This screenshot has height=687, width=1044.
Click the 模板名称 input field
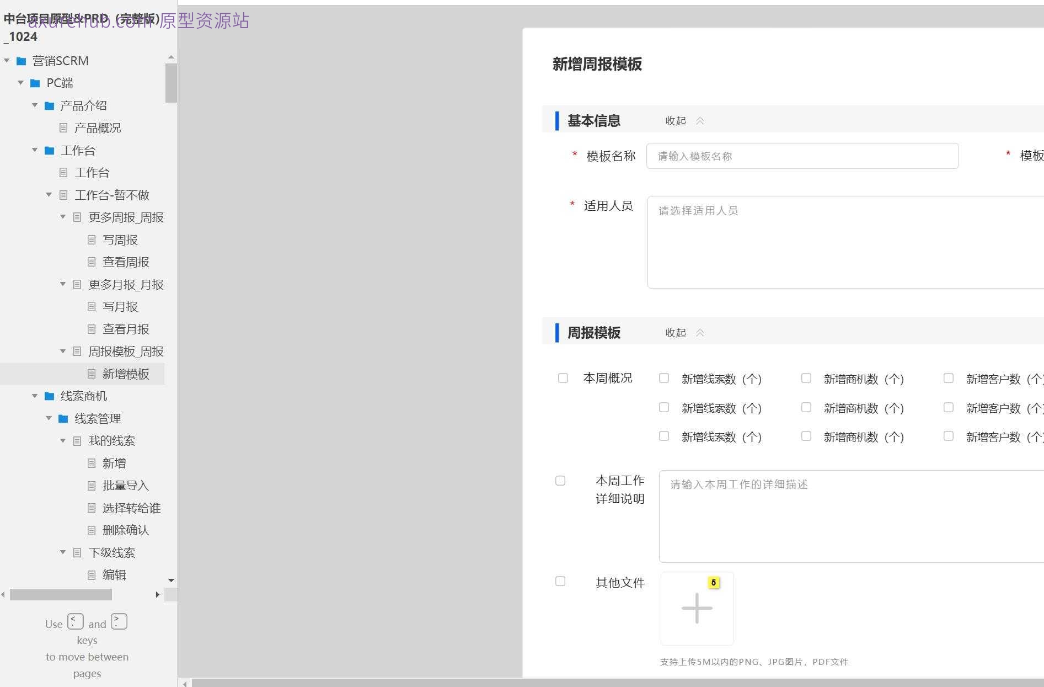pos(802,156)
